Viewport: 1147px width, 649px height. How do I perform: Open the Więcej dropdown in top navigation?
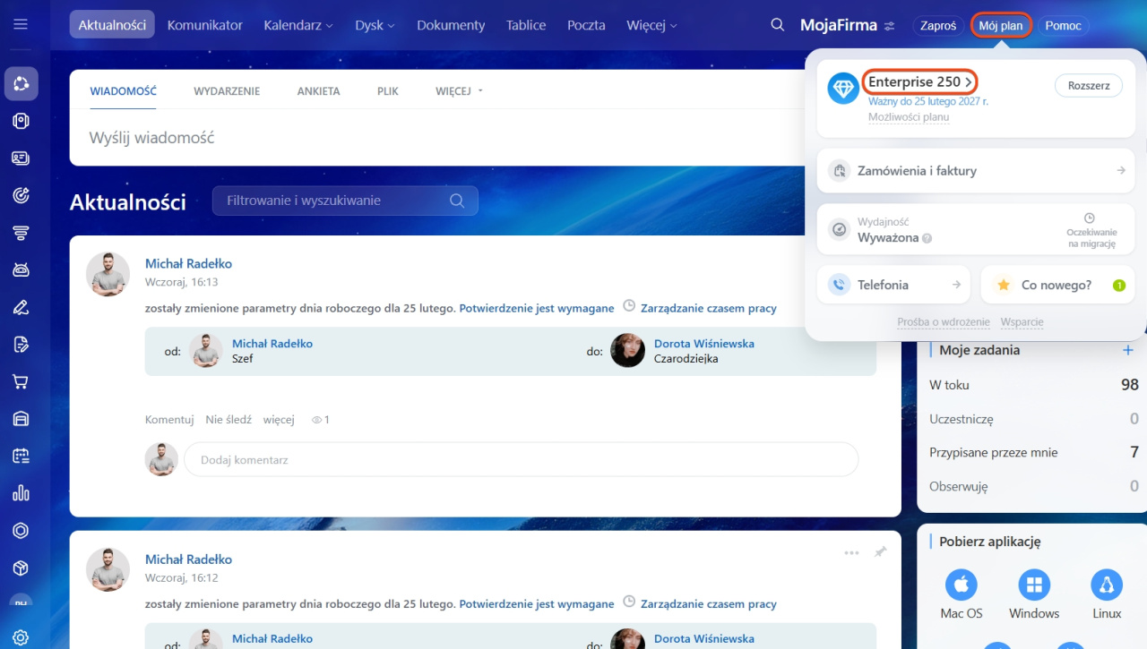(x=651, y=25)
